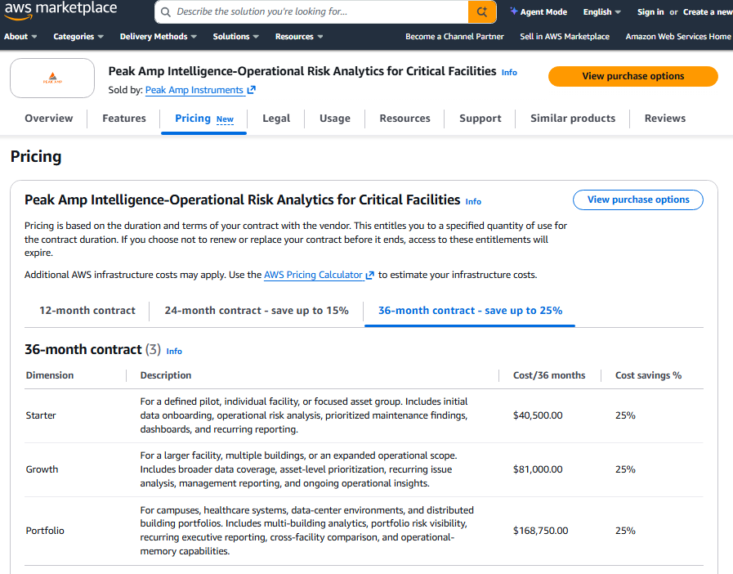The width and height of the screenshot is (733, 574).
Task: Click the 25% savings in Growth row
Action: [x=625, y=469]
